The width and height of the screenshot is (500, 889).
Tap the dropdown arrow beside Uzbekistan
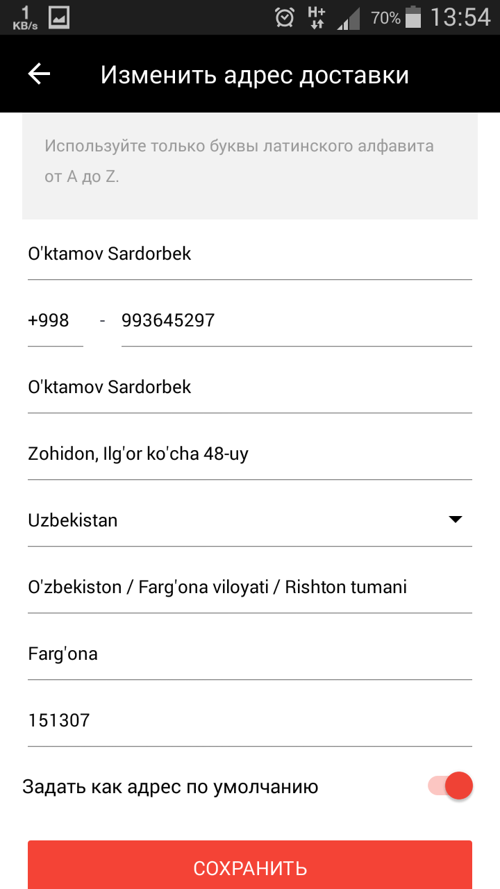tap(456, 520)
